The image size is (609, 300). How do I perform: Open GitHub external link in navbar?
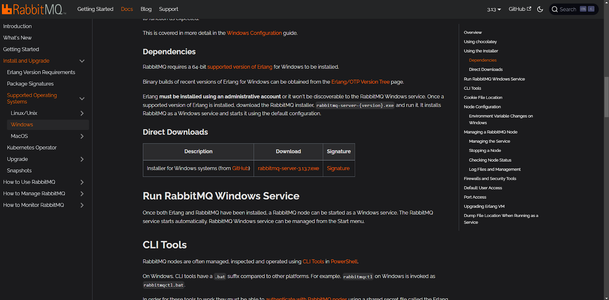point(520,9)
